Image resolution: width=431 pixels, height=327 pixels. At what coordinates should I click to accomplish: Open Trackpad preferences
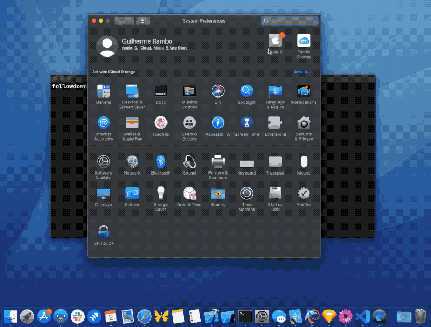(275, 162)
